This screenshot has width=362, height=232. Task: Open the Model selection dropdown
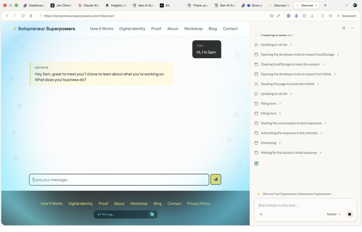334,214
